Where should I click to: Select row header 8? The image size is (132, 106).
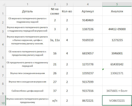tap(3, 82)
